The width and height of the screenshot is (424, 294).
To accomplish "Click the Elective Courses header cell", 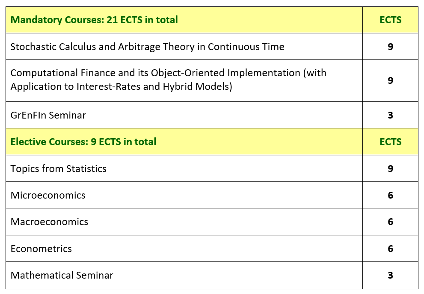I will pos(184,142).
